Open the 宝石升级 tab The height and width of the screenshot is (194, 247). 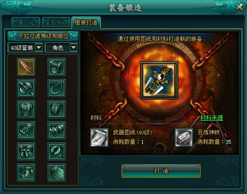pos(56,23)
